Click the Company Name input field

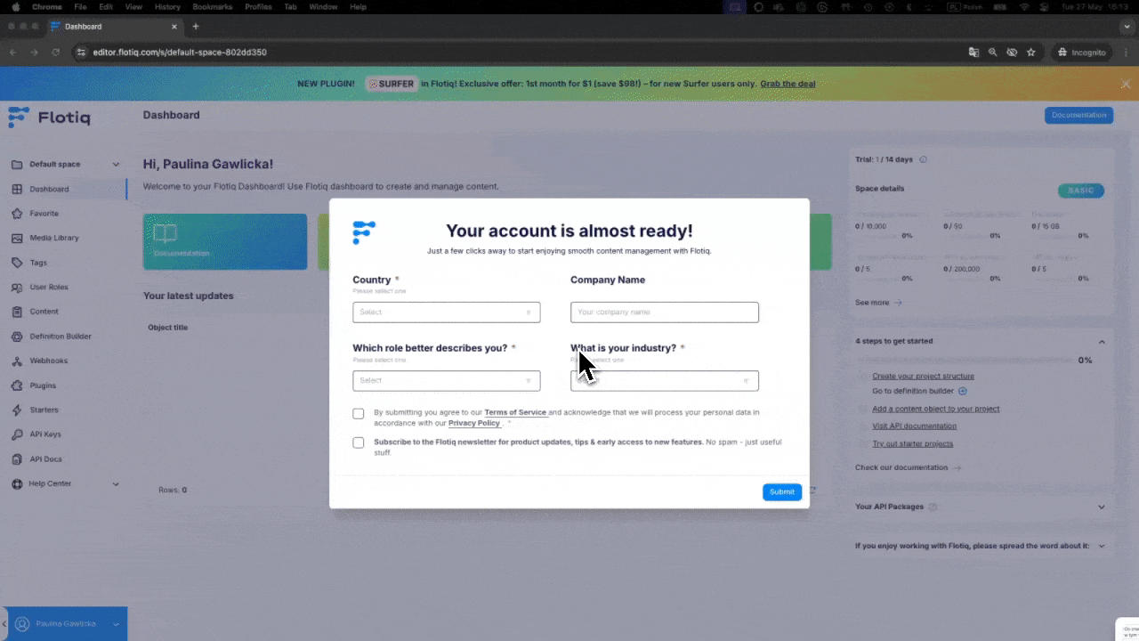tap(665, 312)
